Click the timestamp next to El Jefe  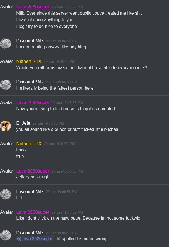(x=48, y=123)
